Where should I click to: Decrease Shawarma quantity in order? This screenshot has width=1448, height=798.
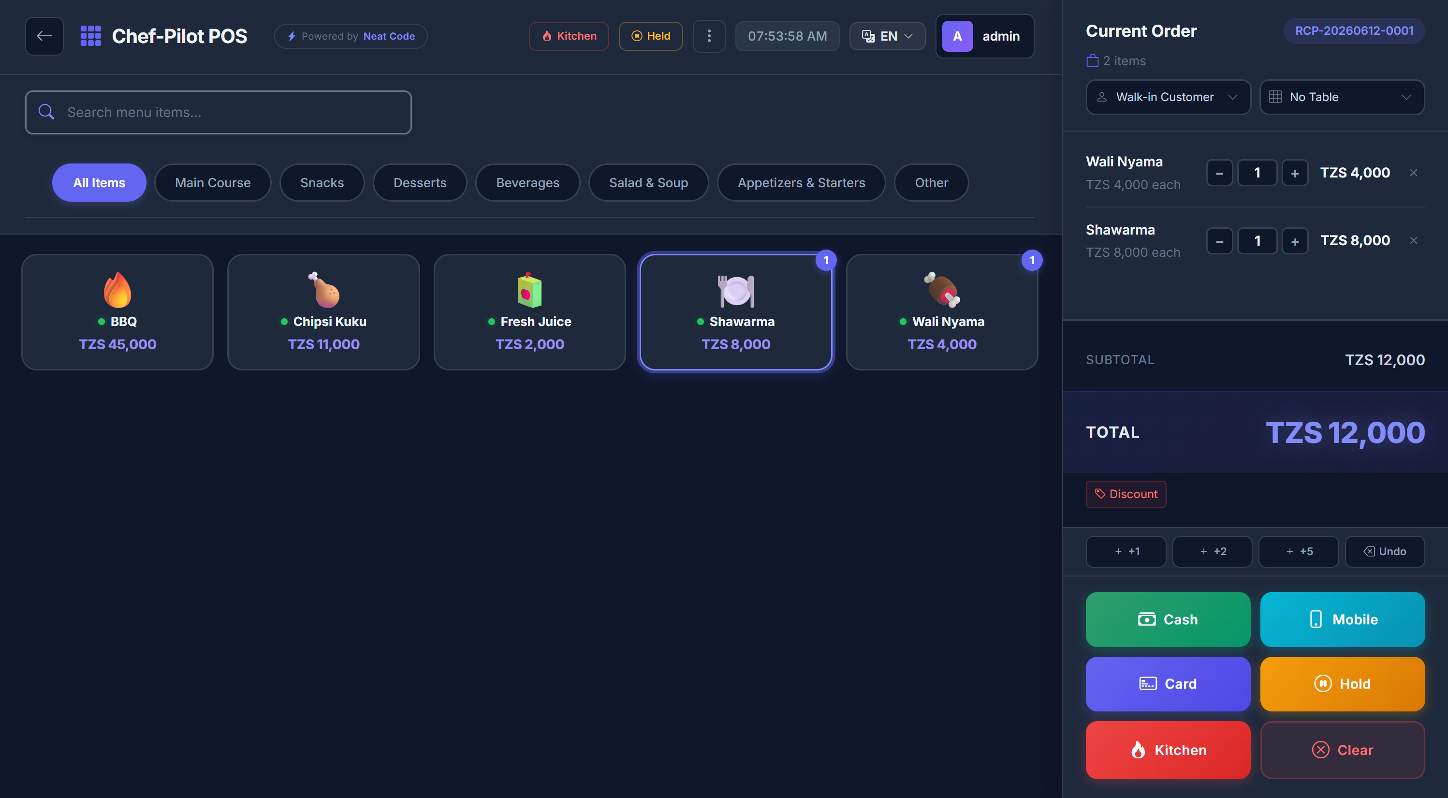[1219, 241]
